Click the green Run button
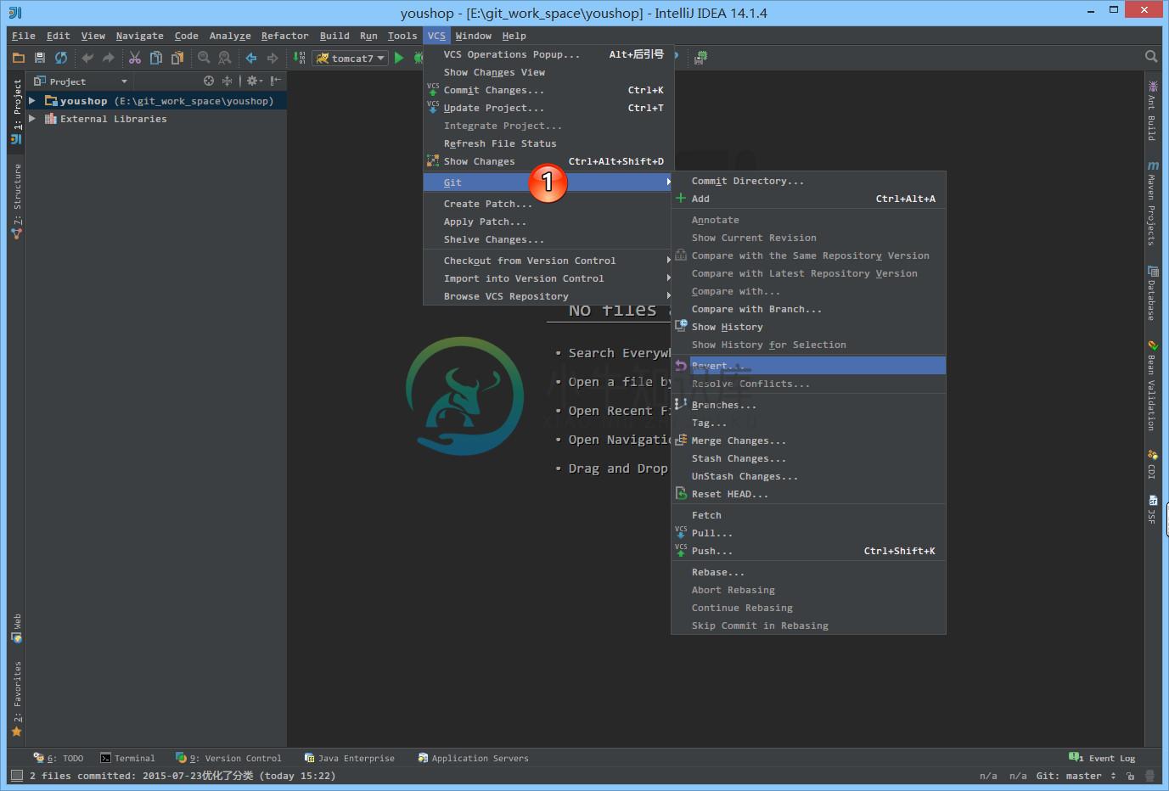1169x791 pixels. pyautogui.click(x=399, y=58)
